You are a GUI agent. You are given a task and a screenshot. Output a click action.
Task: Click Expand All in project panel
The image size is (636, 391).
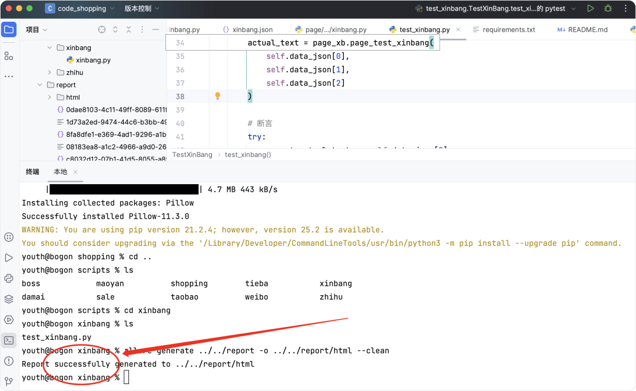(x=115, y=29)
